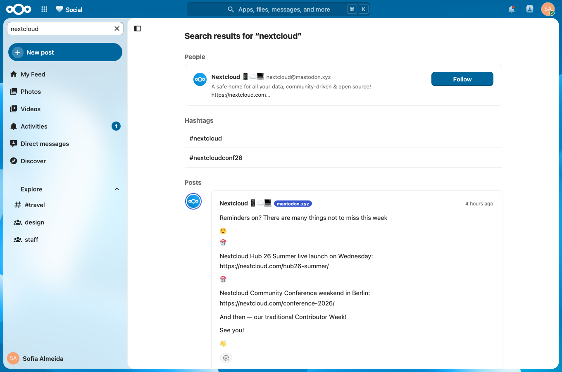Image resolution: width=562 pixels, height=372 pixels.
Task: Click the group icon beside design
Action: (18, 222)
